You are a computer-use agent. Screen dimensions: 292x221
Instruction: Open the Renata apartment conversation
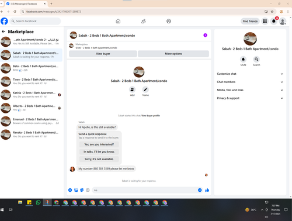[x=31, y=134]
